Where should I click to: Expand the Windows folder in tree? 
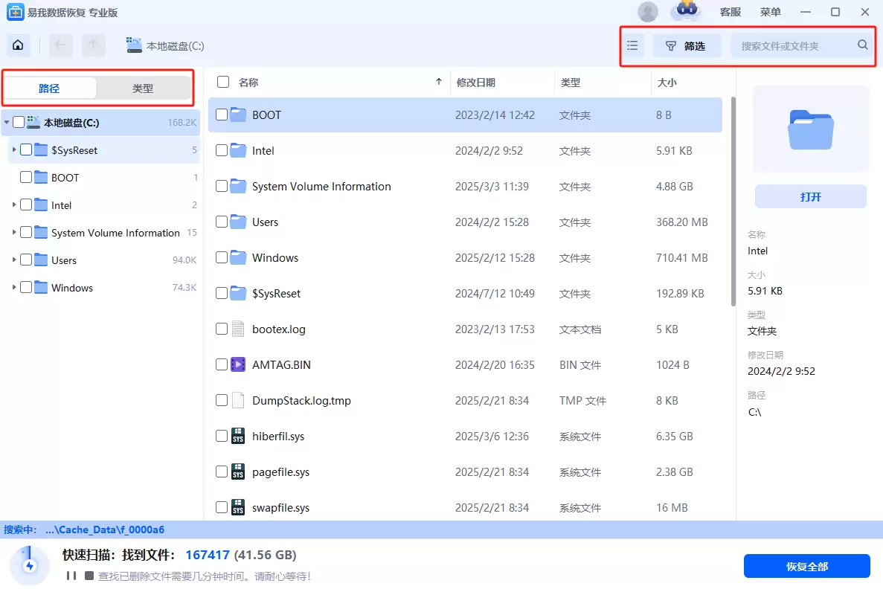tap(14, 288)
